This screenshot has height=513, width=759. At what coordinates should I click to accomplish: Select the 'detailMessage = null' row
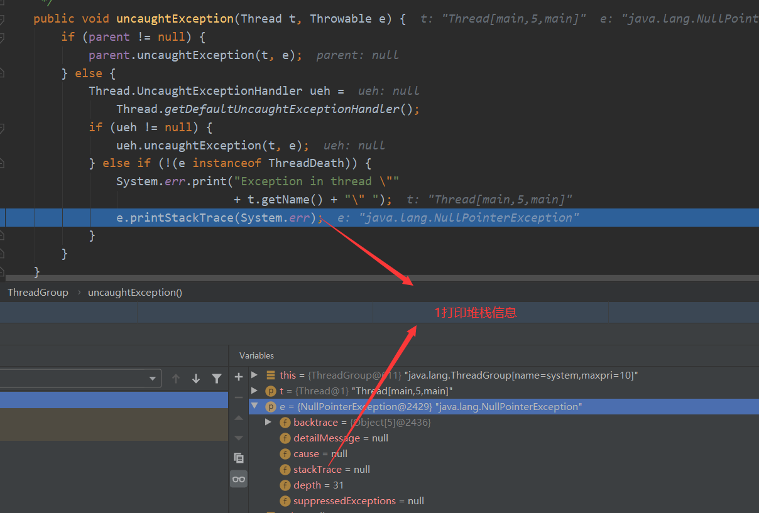point(504,438)
